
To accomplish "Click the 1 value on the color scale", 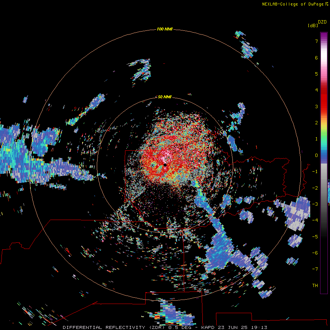I will click(316, 139).
